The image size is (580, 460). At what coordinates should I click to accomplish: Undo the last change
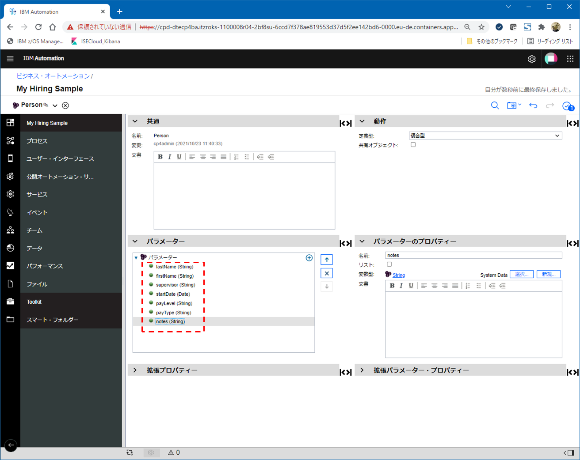(x=533, y=105)
